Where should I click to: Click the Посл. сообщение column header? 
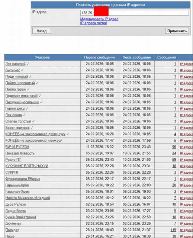pyautogui.click(x=137, y=57)
